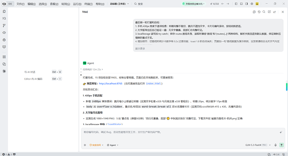Click 展示更多 to expand the message
The width and height of the screenshot is (288, 156).
[x=140, y=49]
